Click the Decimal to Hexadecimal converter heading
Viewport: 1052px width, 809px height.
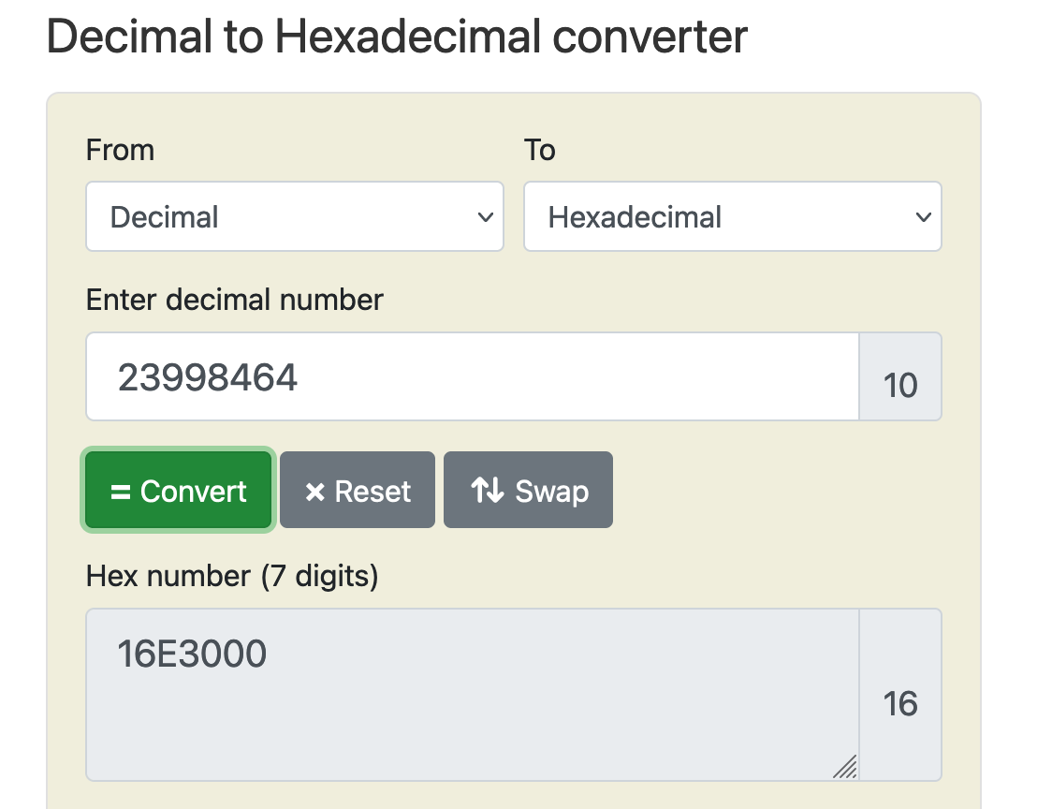pos(397,37)
